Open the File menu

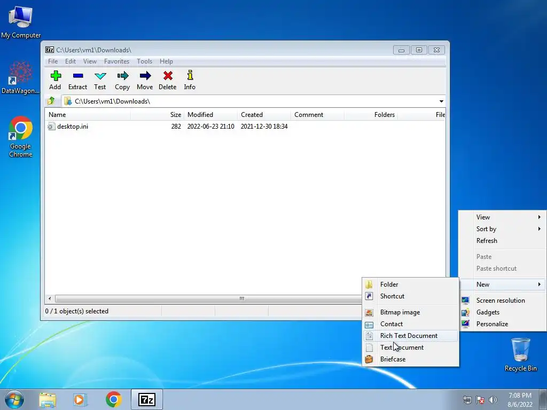[53, 61]
